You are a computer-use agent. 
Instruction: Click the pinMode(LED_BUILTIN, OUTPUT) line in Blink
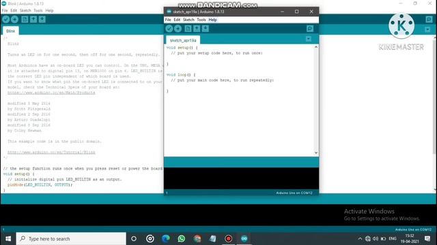click(x=40, y=184)
